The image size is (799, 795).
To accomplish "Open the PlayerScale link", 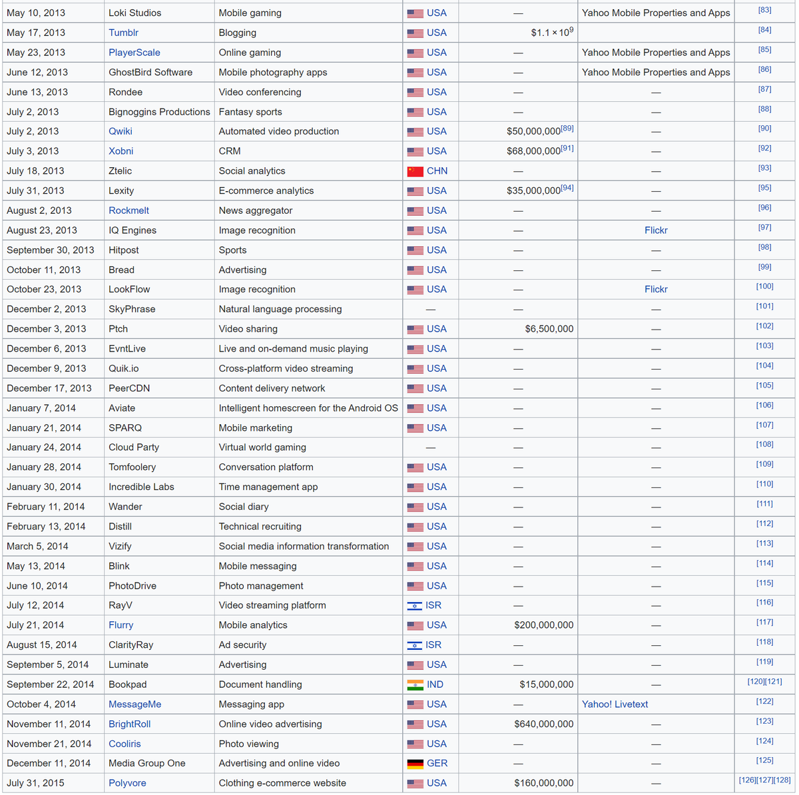I will [x=134, y=53].
